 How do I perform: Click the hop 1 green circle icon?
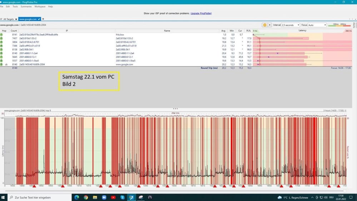[1, 35]
